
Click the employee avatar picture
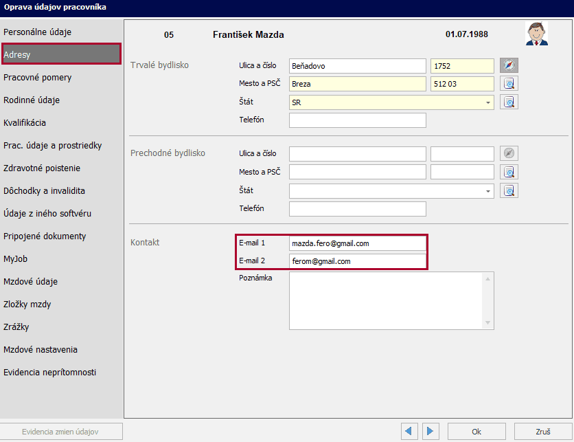(x=536, y=34)
